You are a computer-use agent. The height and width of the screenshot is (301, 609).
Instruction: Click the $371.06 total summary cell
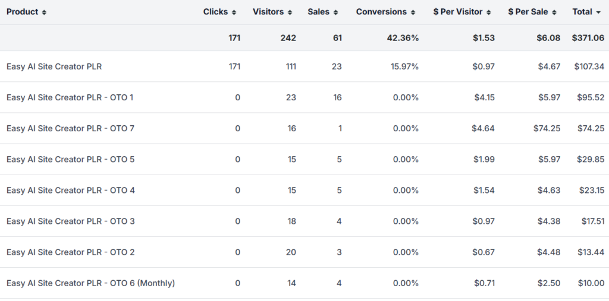(588, 38)
